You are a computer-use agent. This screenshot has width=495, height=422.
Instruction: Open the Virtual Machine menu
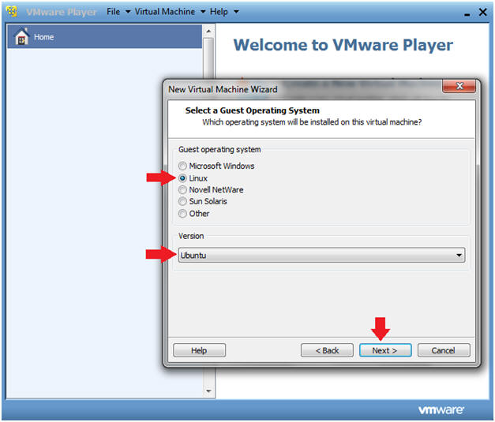coord(171,12)
